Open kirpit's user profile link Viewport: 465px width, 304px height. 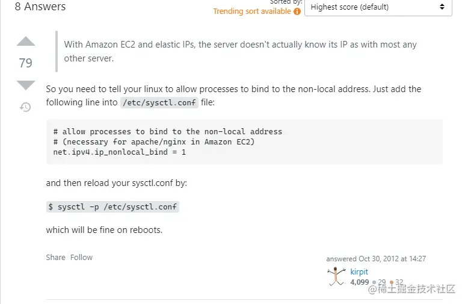click(x=359, y=271)
